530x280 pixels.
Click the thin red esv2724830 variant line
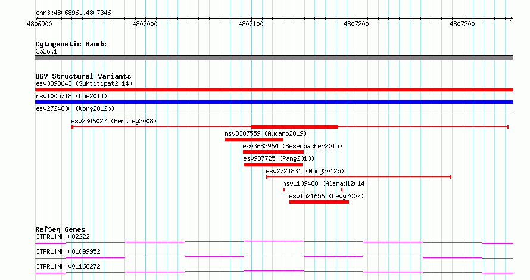[x=274, y=114]
